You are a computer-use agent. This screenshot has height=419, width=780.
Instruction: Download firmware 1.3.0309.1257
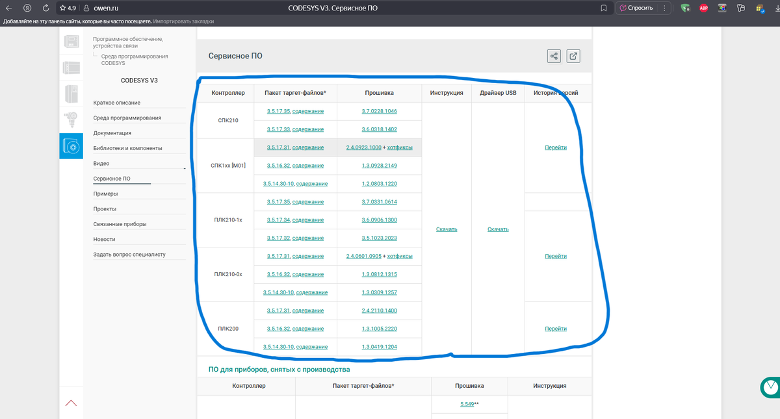[x=380, y=292]
